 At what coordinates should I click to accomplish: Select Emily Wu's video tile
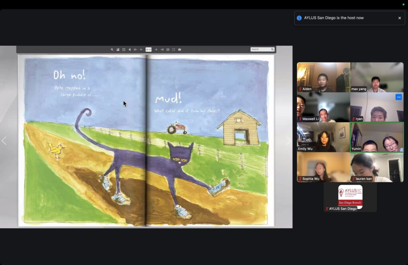[x=323, y=137]
